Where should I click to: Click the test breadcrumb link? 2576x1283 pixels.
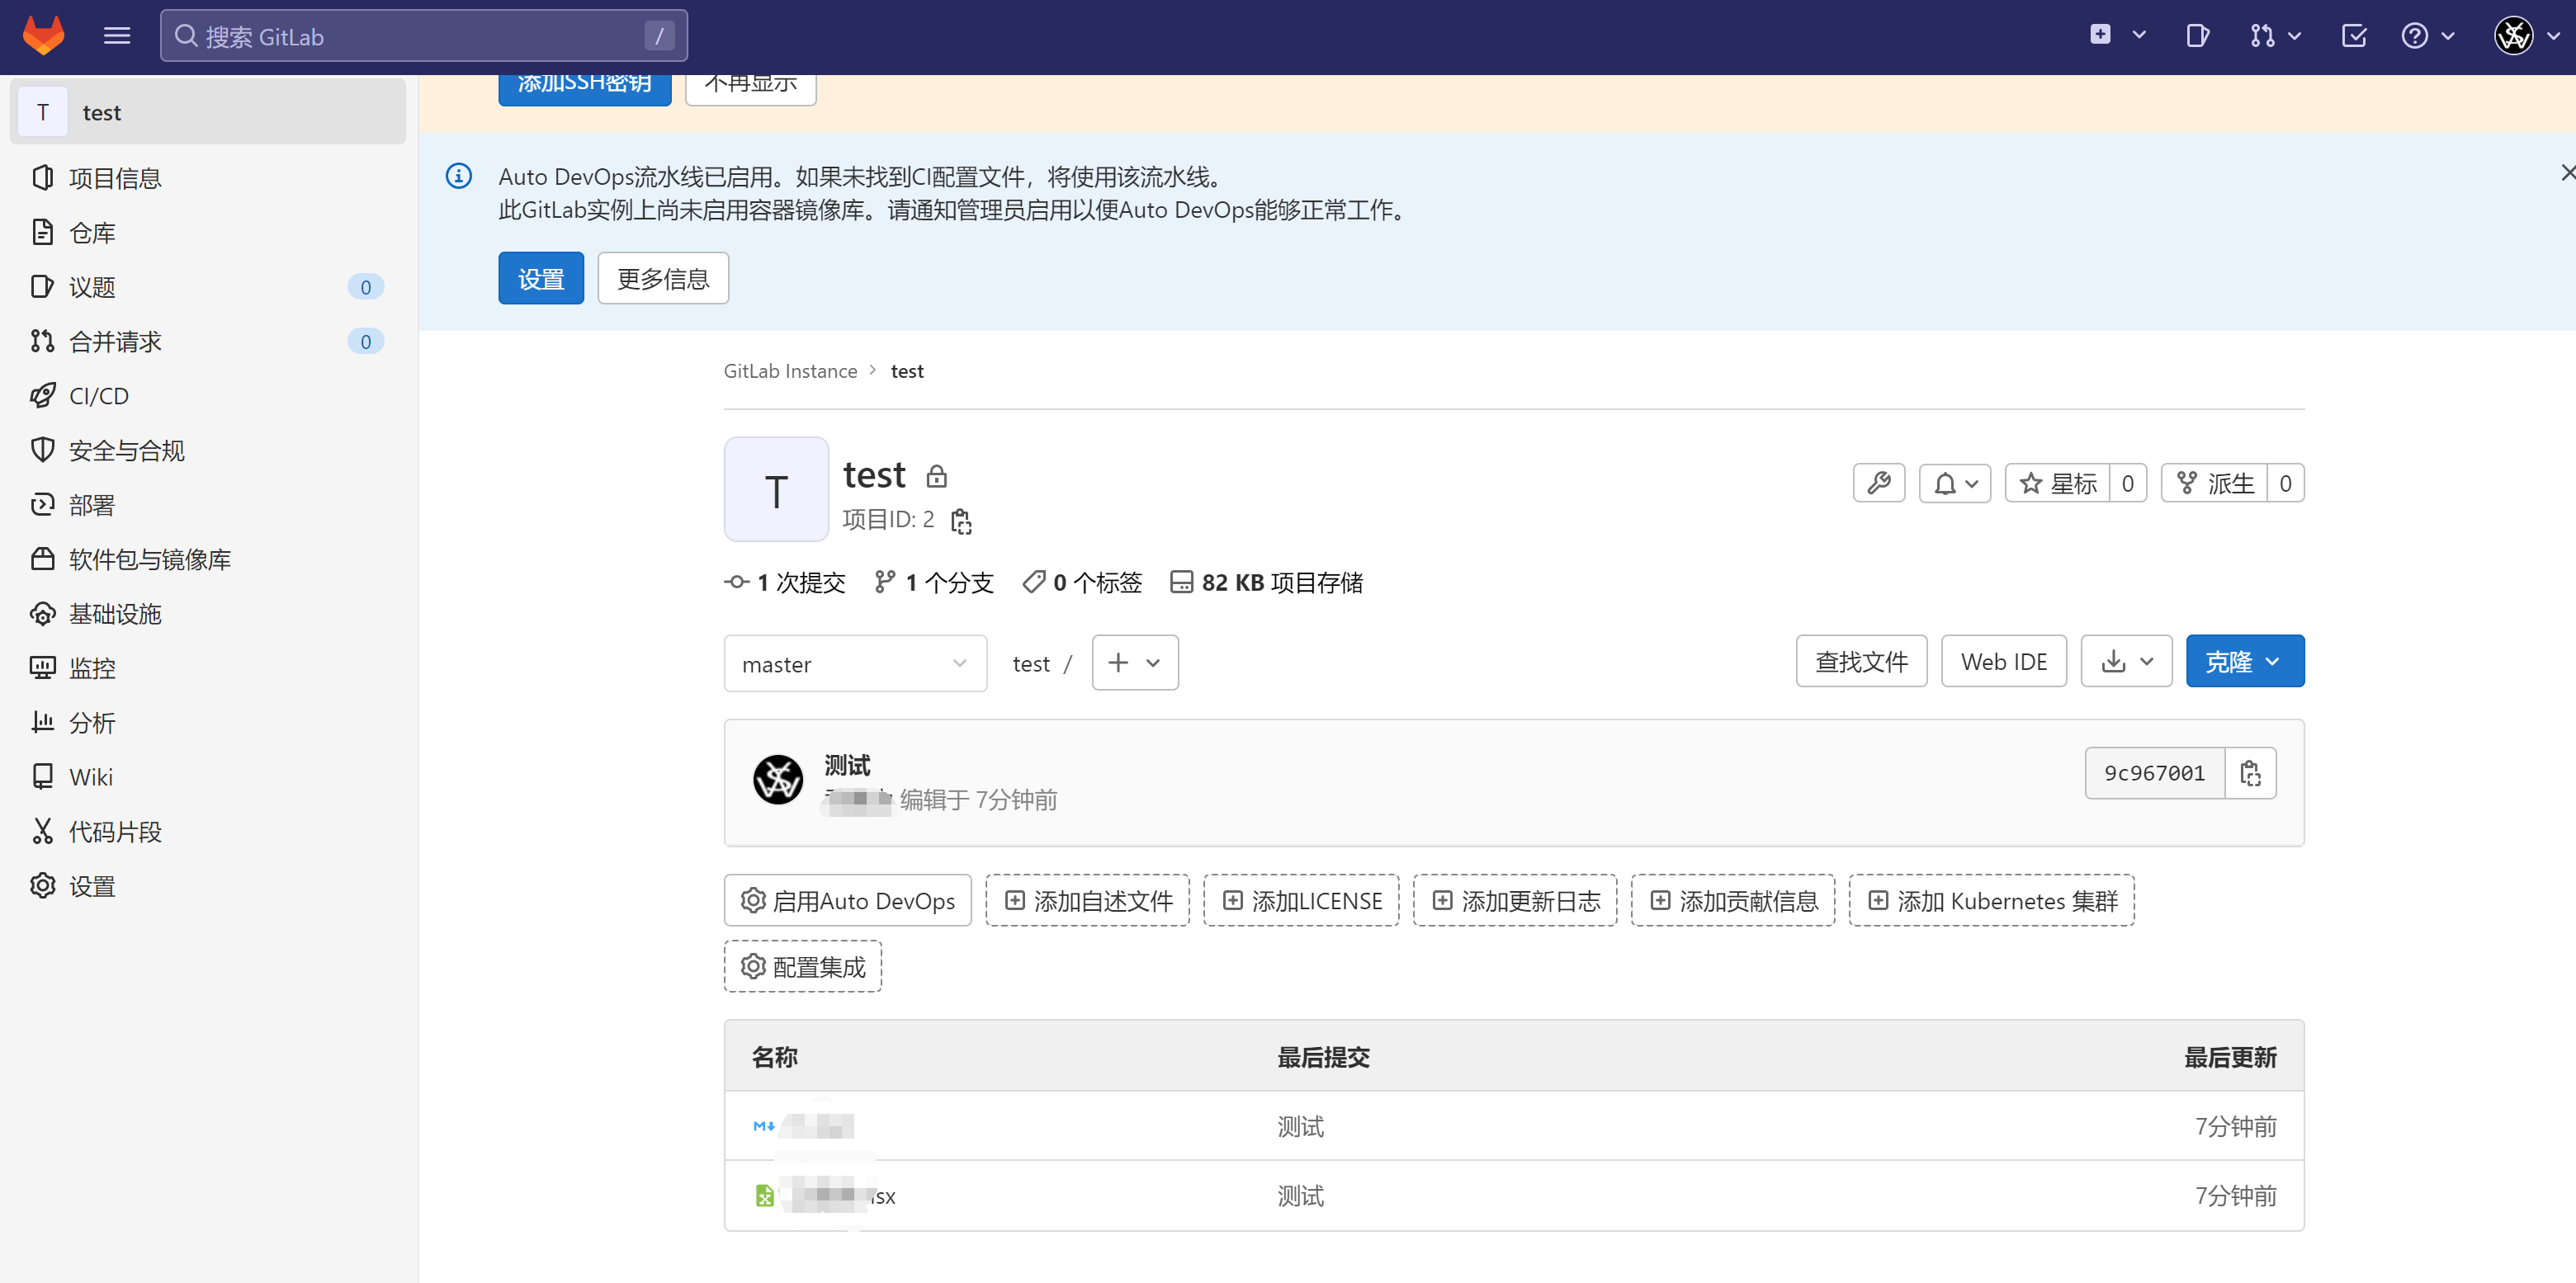pos(907,371)
